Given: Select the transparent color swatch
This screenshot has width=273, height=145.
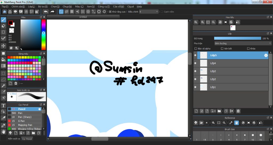Looking at the screenshot, I should [11, 31].
